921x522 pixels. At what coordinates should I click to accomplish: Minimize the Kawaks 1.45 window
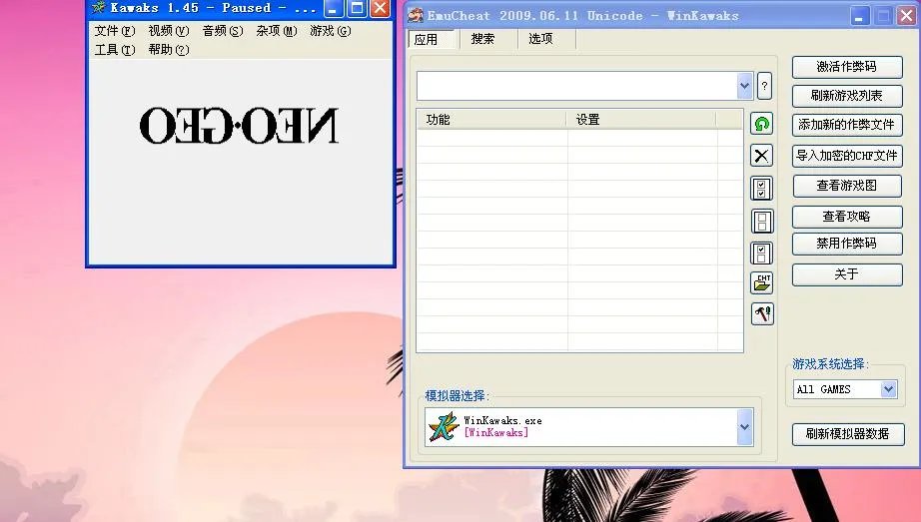pyautogui.click(x=333, y=8)
